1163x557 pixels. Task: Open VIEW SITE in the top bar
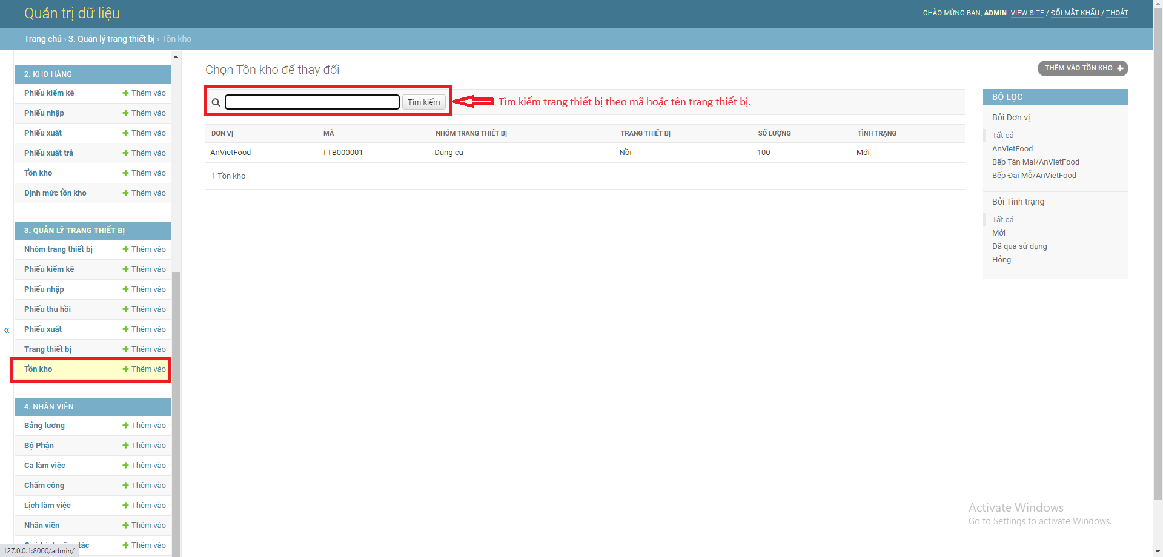click(1027, 13)
